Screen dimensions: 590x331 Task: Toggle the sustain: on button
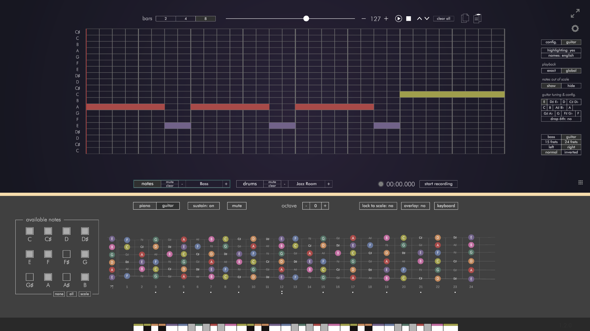pyautogui.click(x=203, y=206)
